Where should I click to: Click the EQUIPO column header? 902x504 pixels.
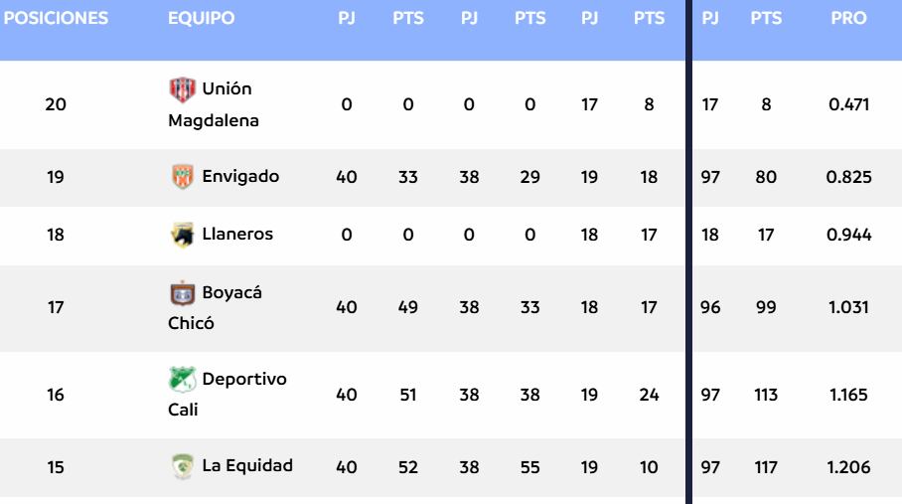click(x=202, y=18)
